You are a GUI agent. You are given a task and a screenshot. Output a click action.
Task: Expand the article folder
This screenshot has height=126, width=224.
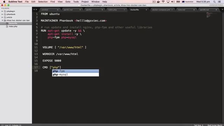coord(2,17)
